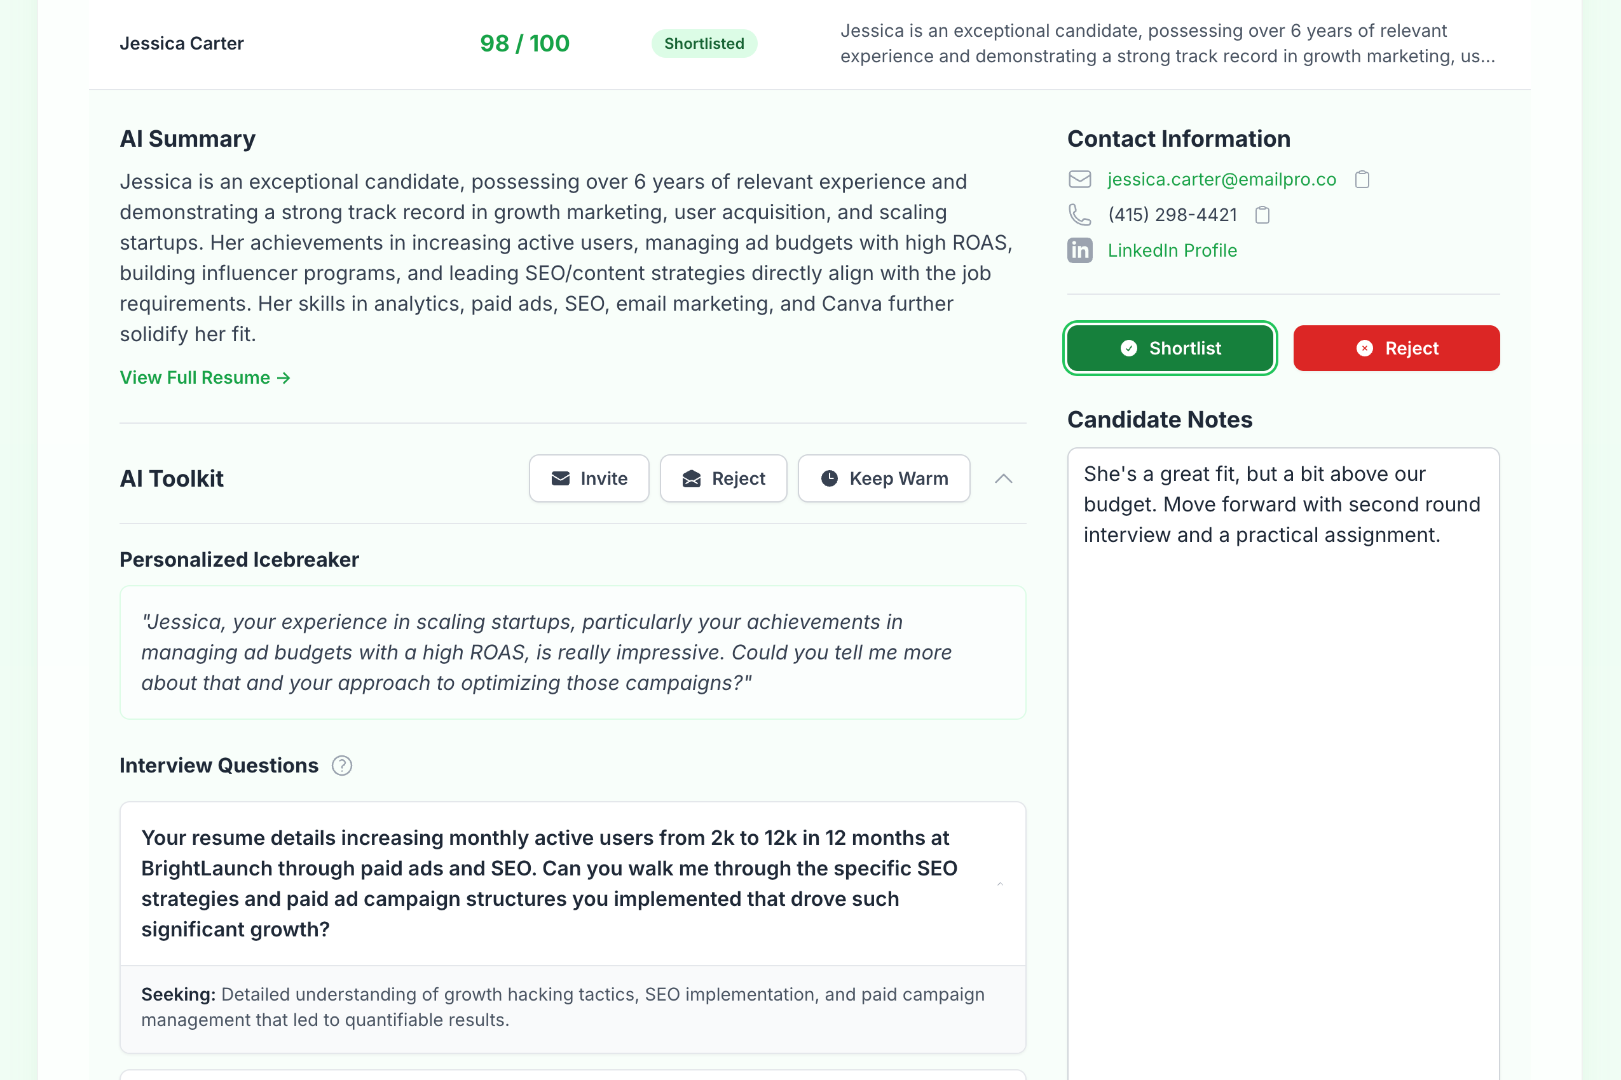Screen dimensions: 1621x1080
Task: Open jessica.carter@emailpro.co email link
Action: point(1221,180)
